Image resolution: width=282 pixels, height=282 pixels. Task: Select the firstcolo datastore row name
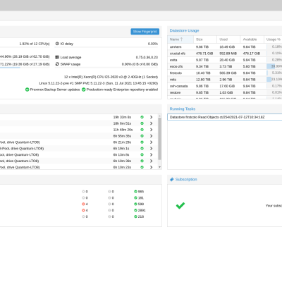pyautogui.click(x=176, y=73)
